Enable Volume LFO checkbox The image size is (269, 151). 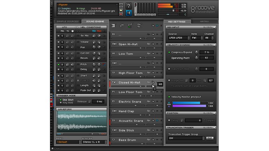[59, 42]
